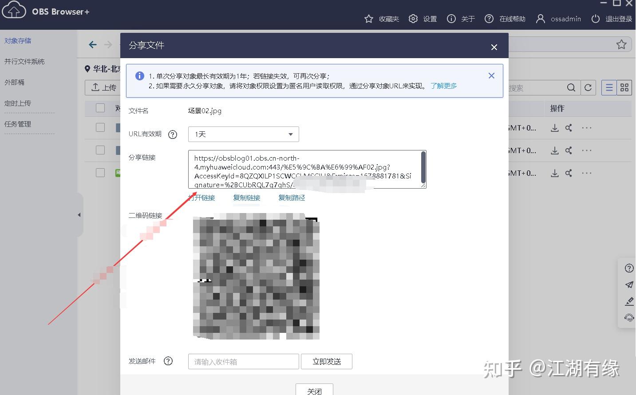The height and width of the screenshot is (395, 636).
Task: Click the share icon on the second file row
Action: 569,150
